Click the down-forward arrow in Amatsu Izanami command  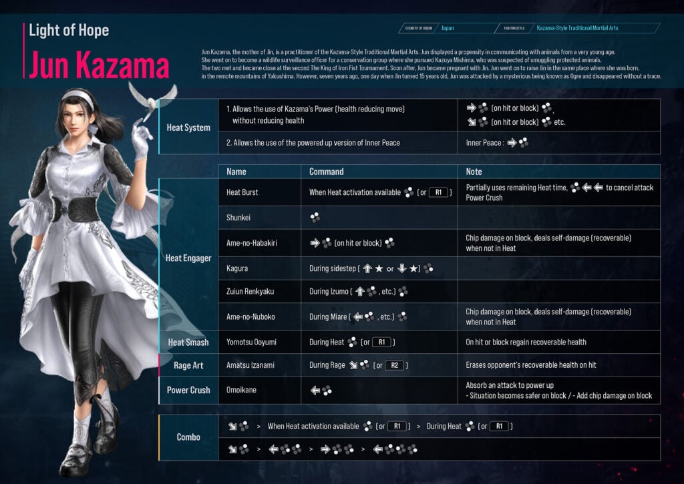pos(352,365)
